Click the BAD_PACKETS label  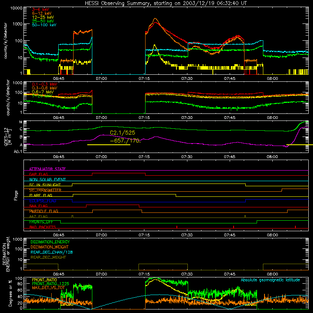click(x=43, y=227)
